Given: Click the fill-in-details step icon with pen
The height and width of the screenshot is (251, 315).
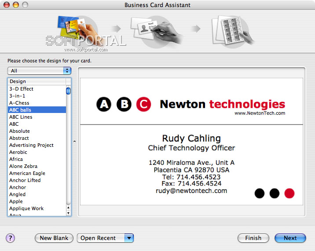Looking at the screenshot, I should (x=156, y=32).
